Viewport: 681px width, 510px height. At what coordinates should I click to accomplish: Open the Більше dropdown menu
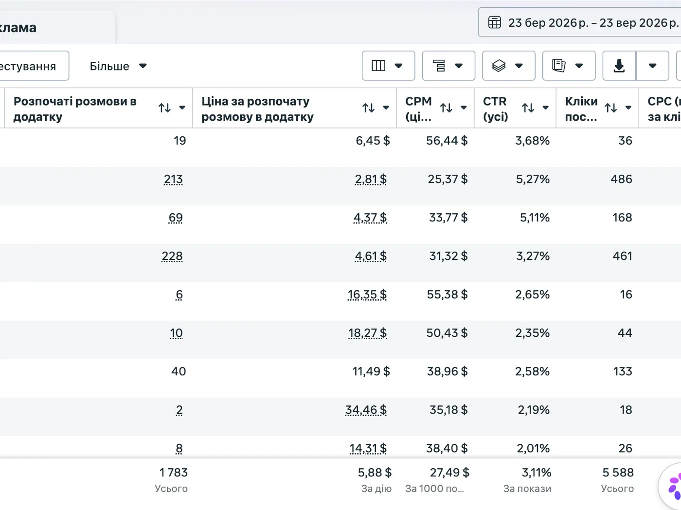point(118,66)
